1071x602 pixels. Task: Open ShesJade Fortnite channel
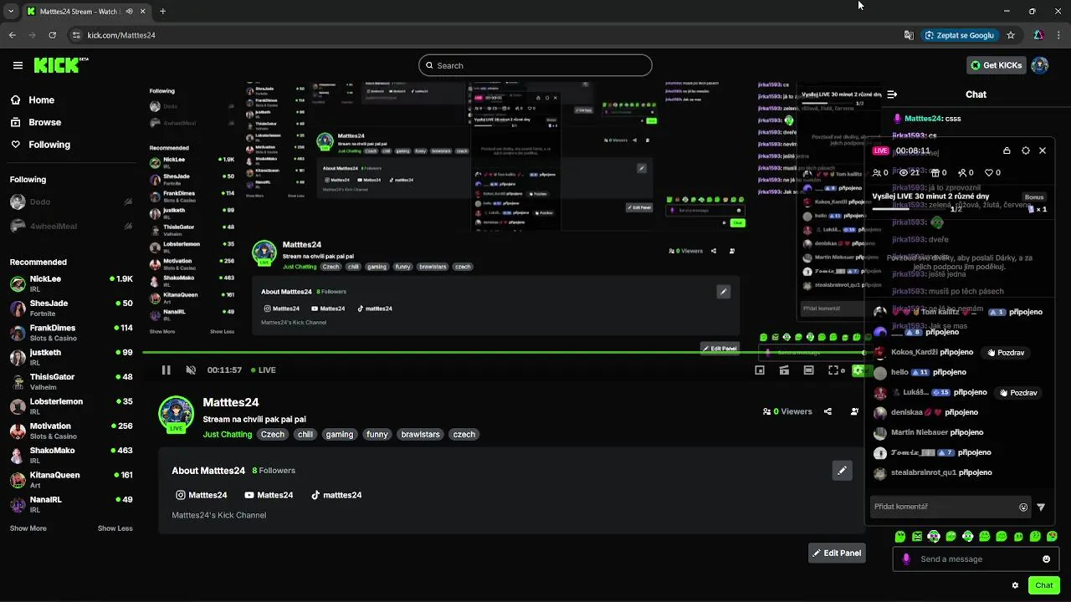tap(71, 308)
